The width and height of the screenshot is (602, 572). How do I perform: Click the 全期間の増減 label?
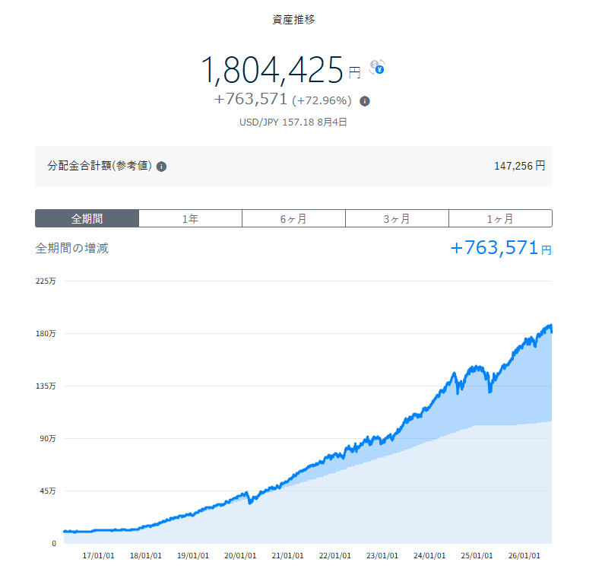[71, 248]
